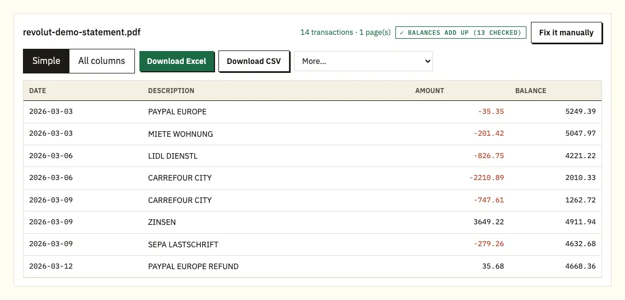
Task: Open the More... dropdown
Action: [363, 61]
